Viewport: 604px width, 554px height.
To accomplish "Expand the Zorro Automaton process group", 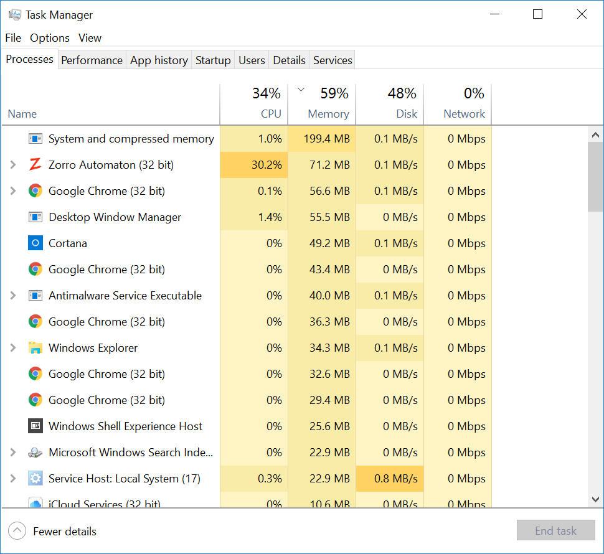I will (13, 165).
